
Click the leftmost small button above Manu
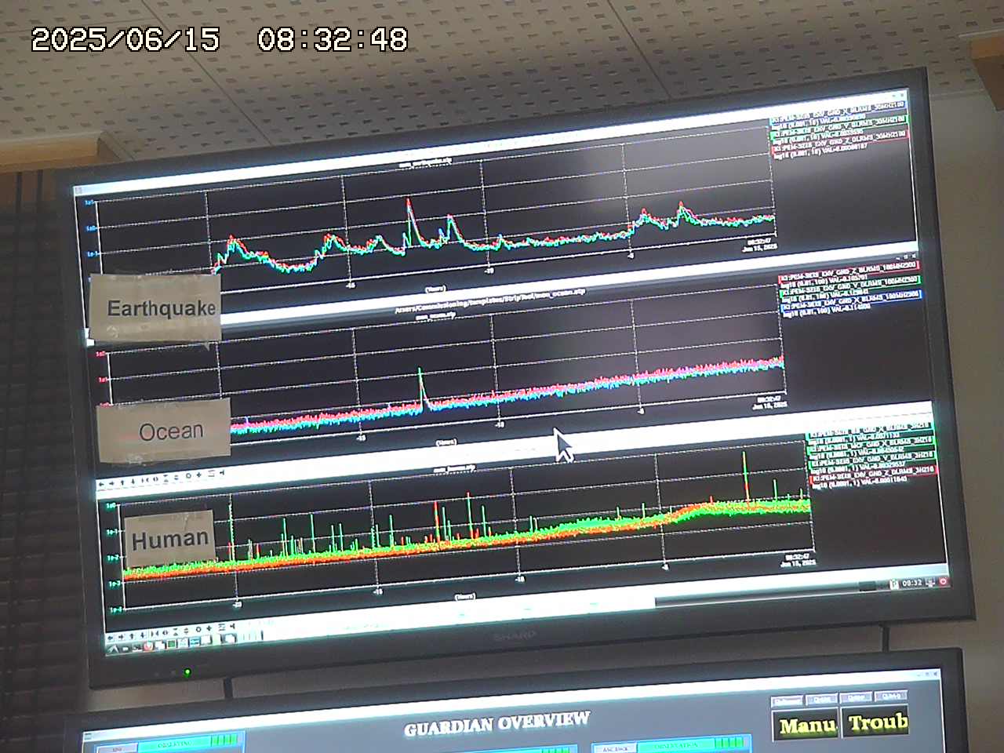tap(787, 700)
